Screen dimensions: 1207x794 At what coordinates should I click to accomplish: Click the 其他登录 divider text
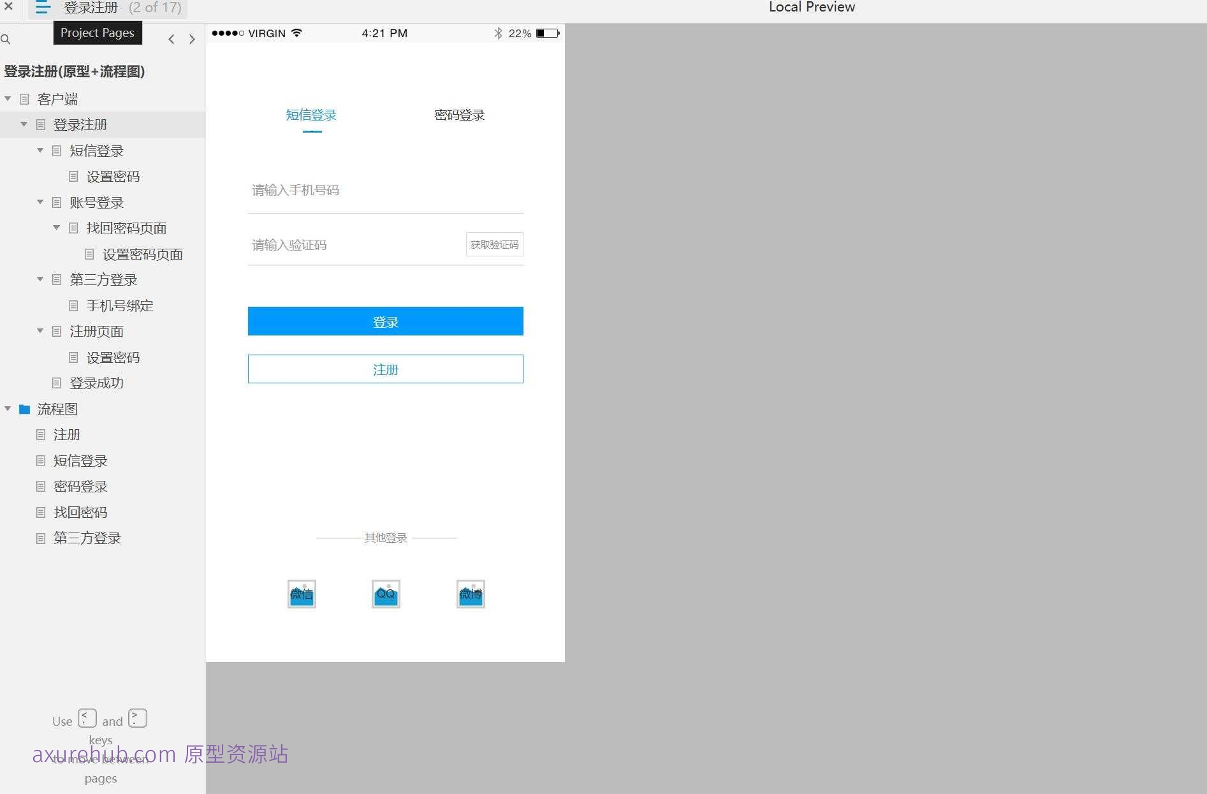coord(386,538)
